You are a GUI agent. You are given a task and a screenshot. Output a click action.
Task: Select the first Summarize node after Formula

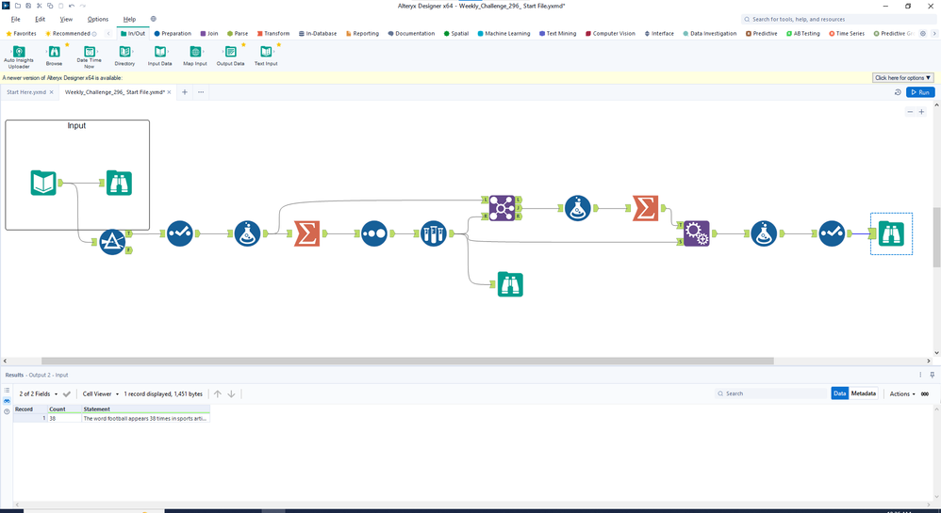click(306, 233)
